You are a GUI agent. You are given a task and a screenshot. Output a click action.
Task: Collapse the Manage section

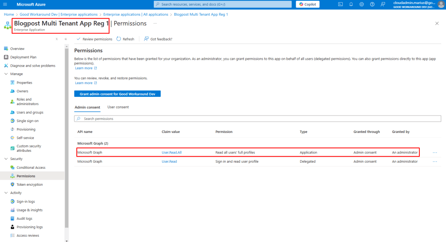tap(6, 74)
